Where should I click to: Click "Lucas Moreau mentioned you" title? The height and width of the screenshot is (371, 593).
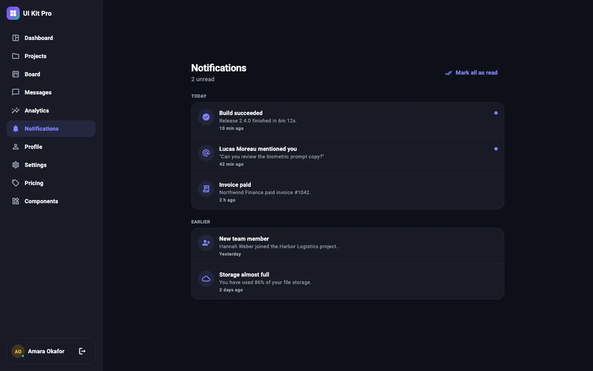pos(258,149)
